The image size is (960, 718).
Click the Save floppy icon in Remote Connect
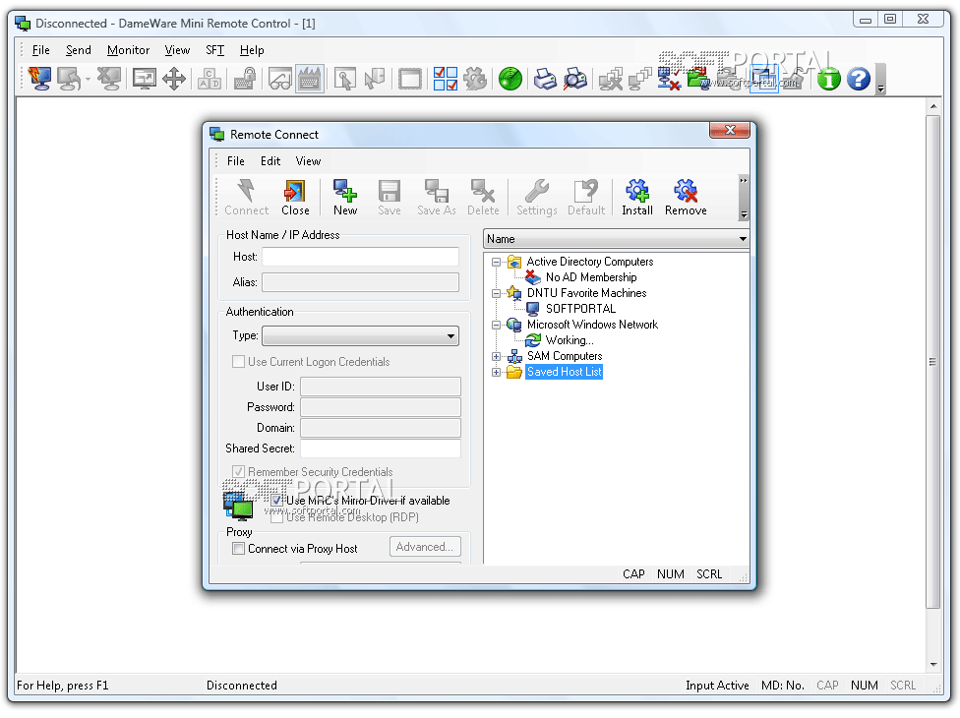pyautogui.click(x=390, y=197)
